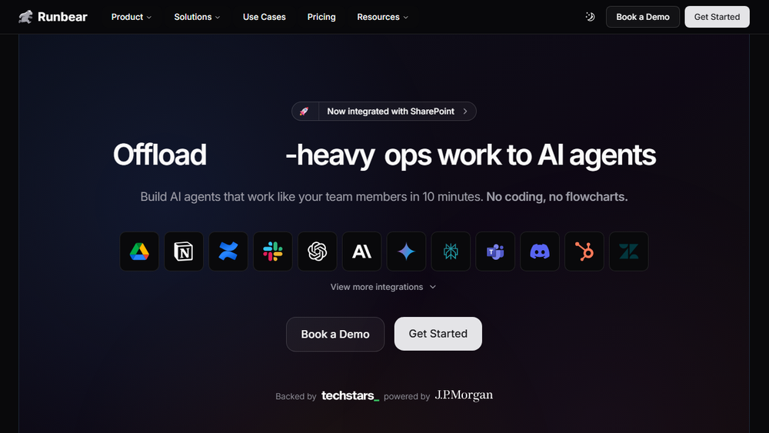Image resolution: width=769 pixels, height=433 pixels.
Task: Click the "No coding, no flowcharts." text
Action: (x=557, y=197)
